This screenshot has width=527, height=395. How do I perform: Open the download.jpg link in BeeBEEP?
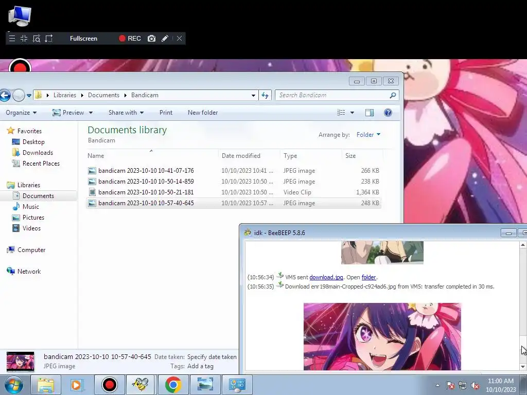click(326, 277)
